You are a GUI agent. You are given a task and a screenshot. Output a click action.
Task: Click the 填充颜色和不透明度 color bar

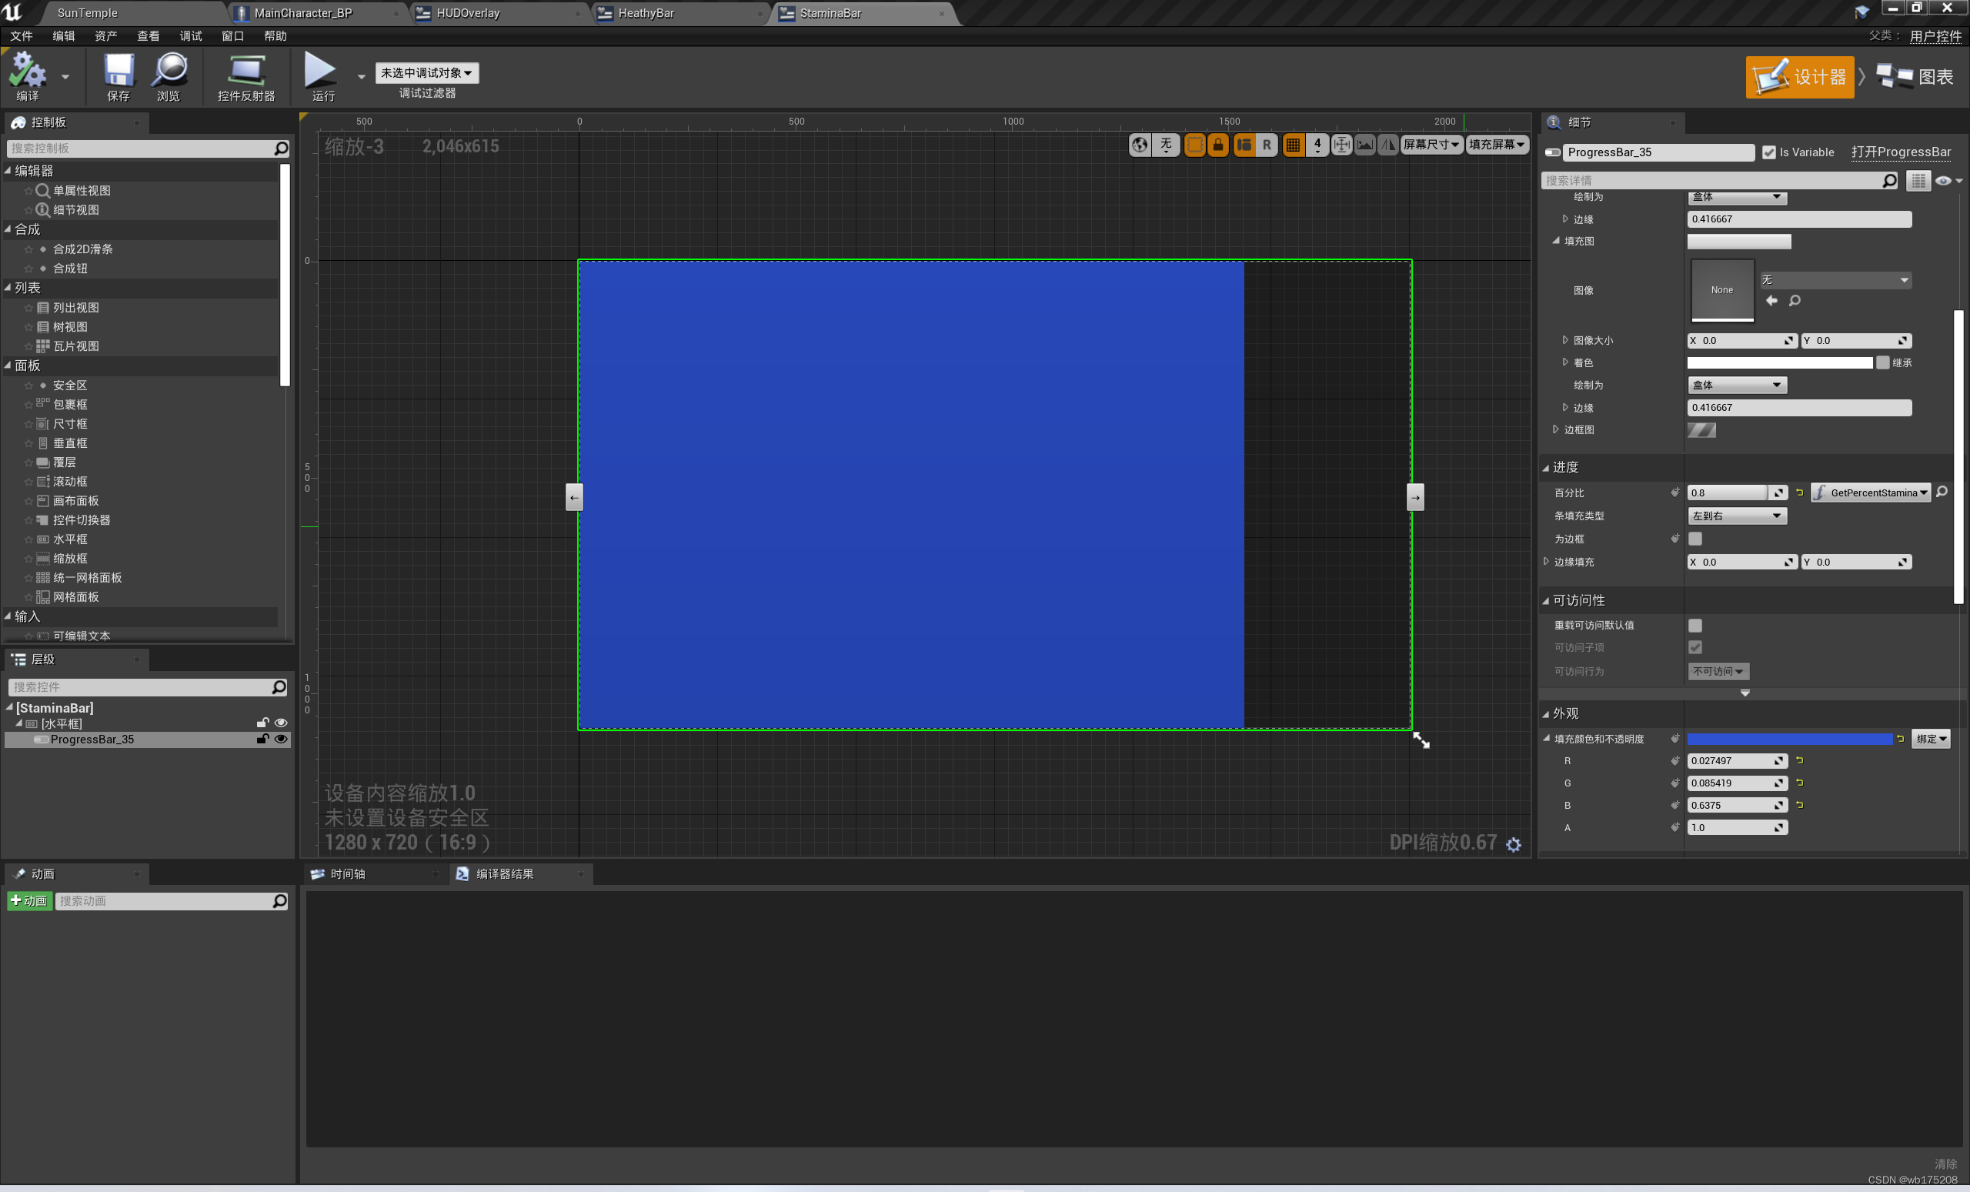[x=1790, y=739]
